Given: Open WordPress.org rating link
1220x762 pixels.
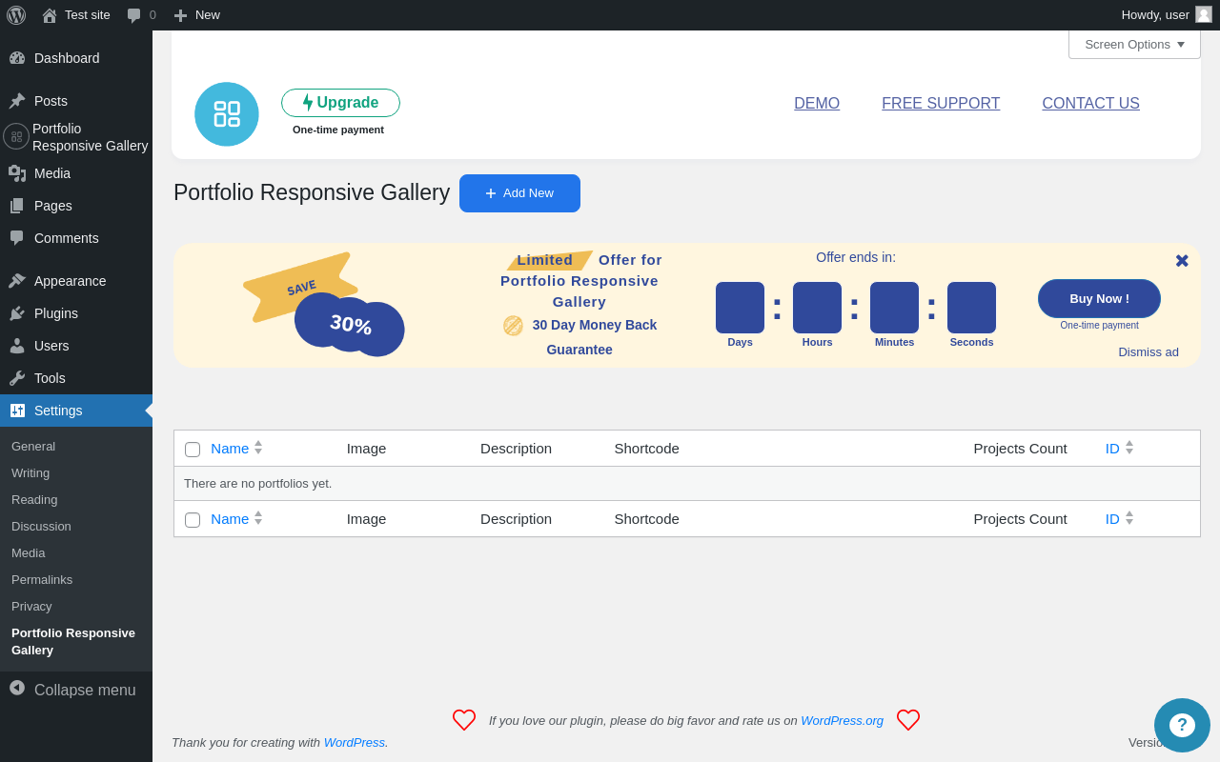Looking at the screenshot, I should coord(842,721).
